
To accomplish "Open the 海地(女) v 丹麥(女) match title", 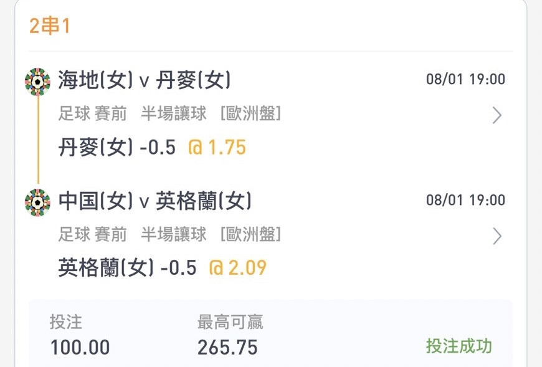I will (x=144, y=80).
